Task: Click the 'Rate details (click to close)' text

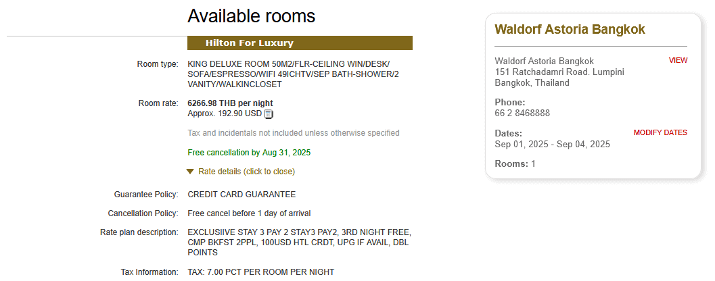Action: pos(246,172)
